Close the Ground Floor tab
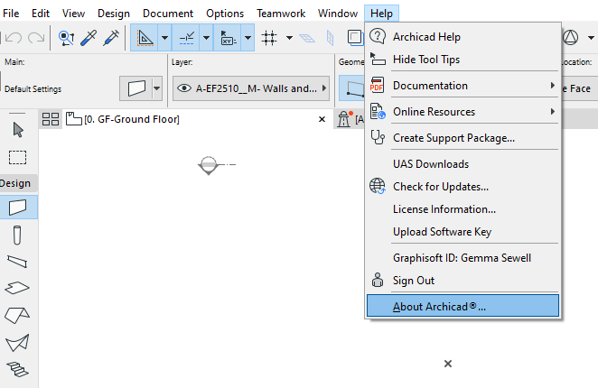The height and width of the screenshot is (388, 598). click(x=322, y=119)
